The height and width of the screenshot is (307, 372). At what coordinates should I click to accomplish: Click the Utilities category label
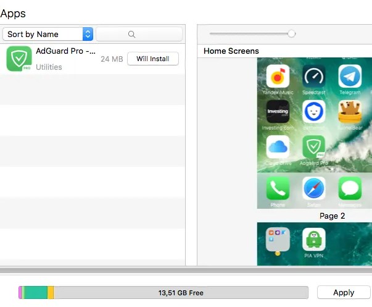tap(49, 67)
